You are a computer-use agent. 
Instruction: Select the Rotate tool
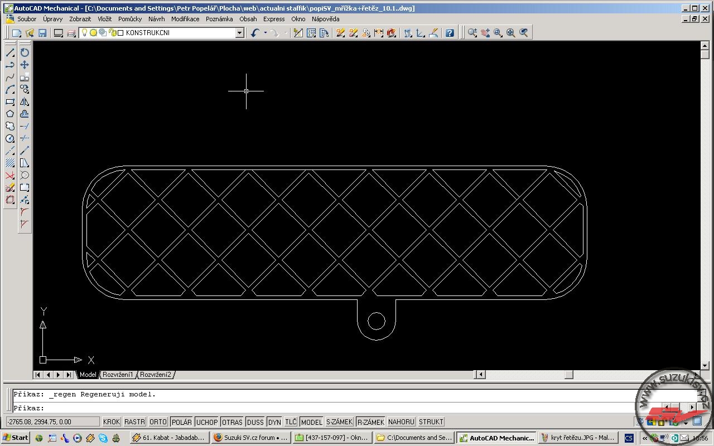[25, 52]
